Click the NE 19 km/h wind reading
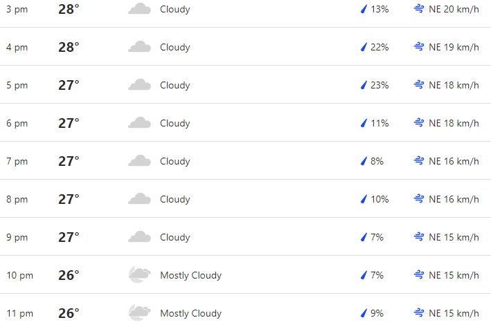The height and width of the screenshot is (329, 491). click(454, 47)
